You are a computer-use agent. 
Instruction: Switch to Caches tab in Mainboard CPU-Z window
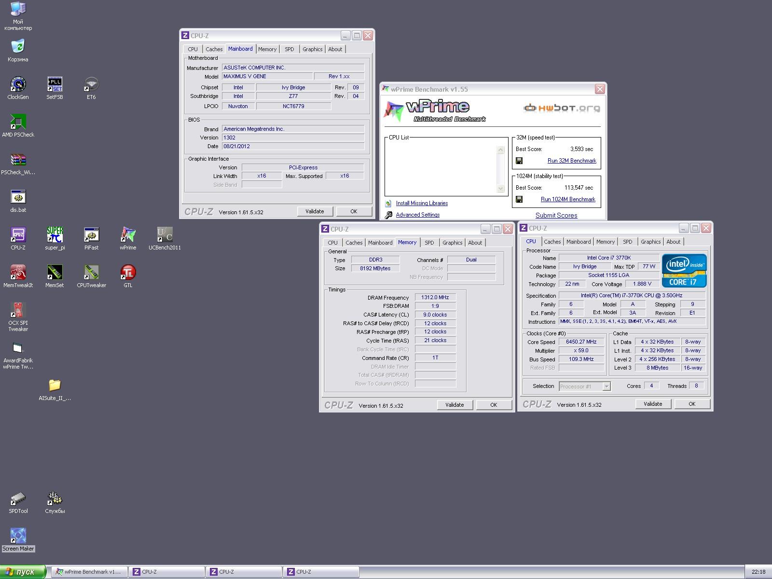[x=214, y=49]
